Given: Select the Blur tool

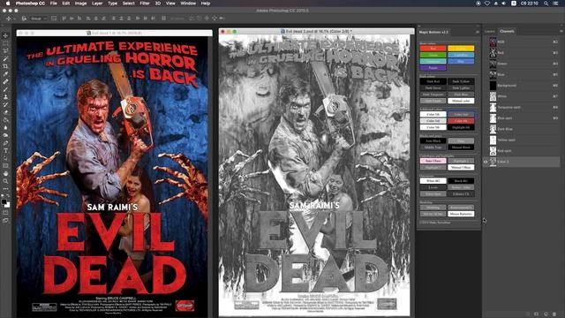Looking at the screenshot, I should pos(5,127).
